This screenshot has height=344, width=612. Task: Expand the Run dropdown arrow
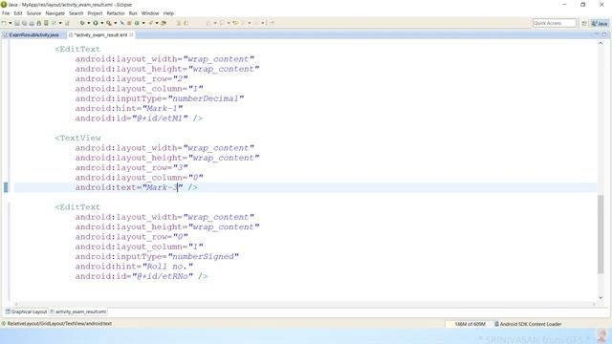pyautogui.click(x=102, y=23)
